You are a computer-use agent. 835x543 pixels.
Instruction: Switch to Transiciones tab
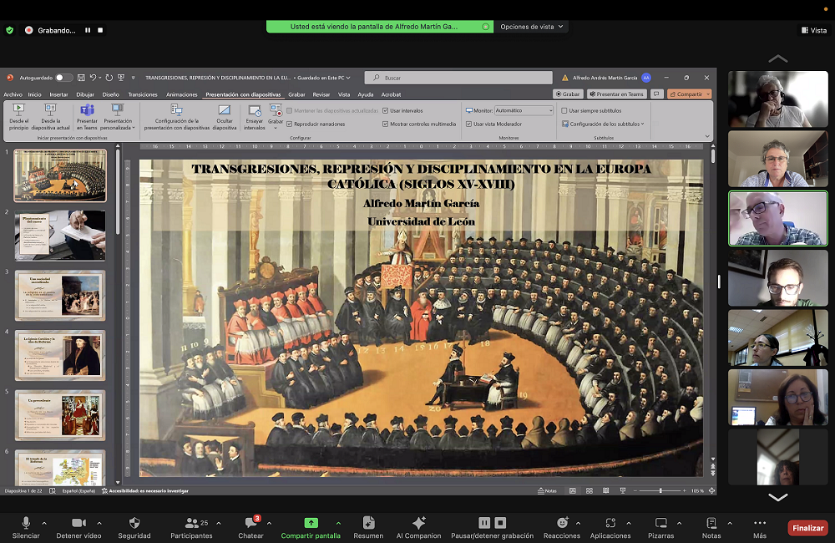tap(143, 94)
